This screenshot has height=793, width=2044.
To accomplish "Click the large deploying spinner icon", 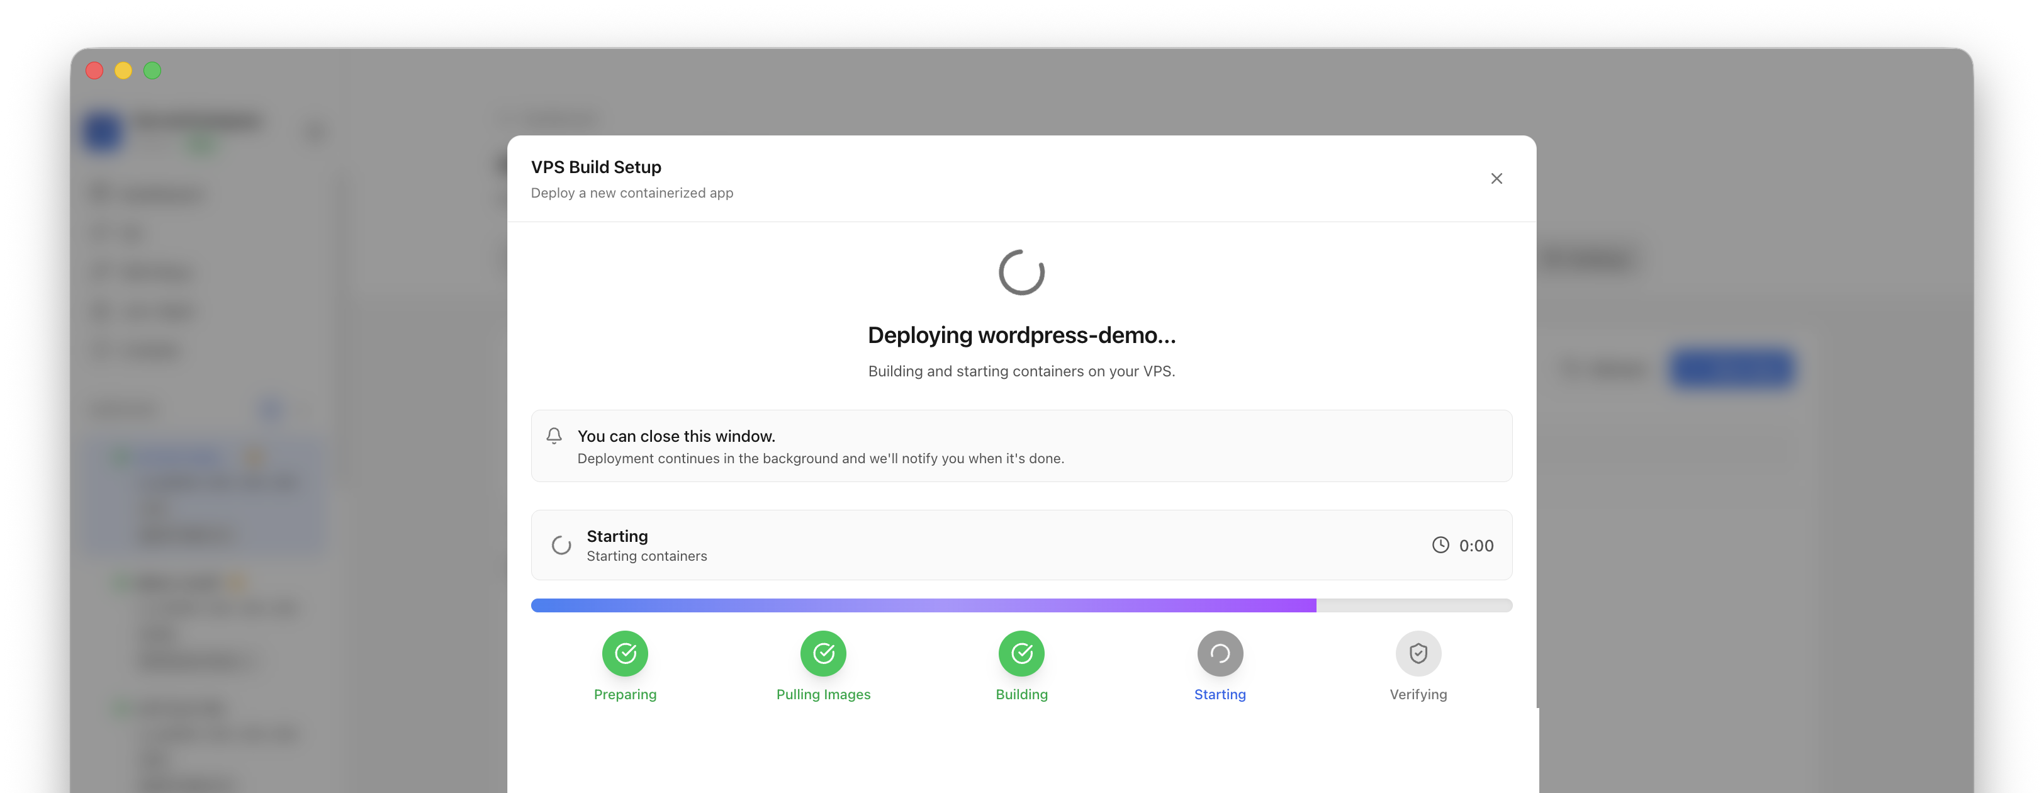I will click(1021, 273).
